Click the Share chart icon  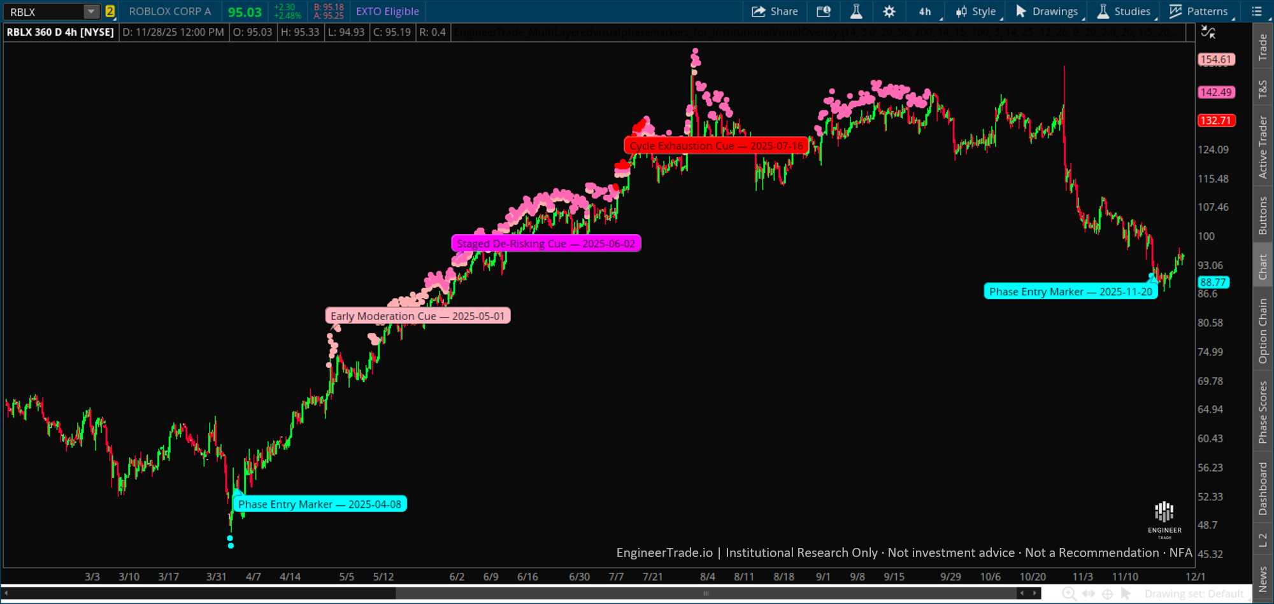(x=774, y=11)
